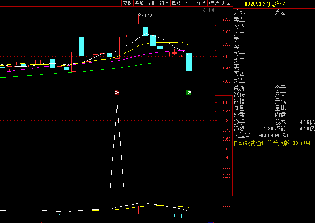Click the 委比 label
This screenshot has width=315, height=223.
coord(239,12)
